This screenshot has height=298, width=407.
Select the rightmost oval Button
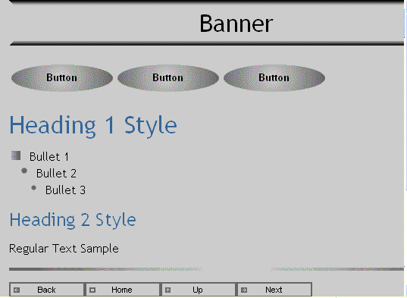click(x=274, y=78)
